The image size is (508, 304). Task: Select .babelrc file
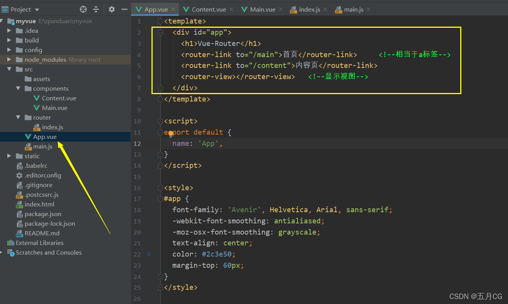[36, 166]
